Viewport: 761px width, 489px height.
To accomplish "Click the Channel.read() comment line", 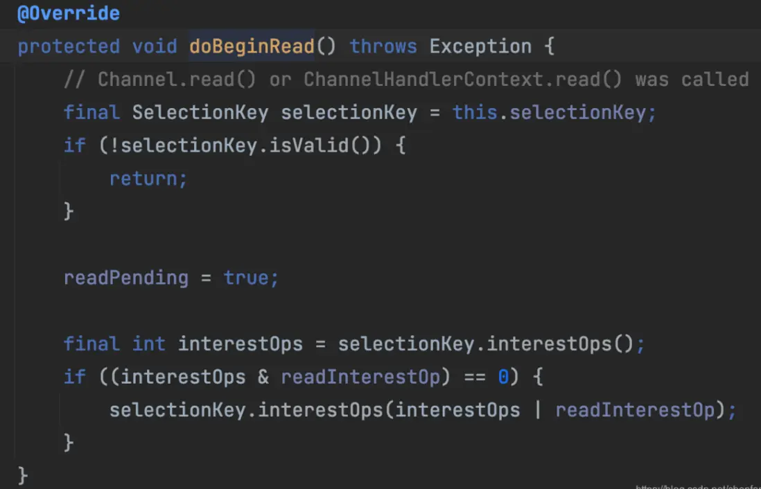I will pos(405,80).
